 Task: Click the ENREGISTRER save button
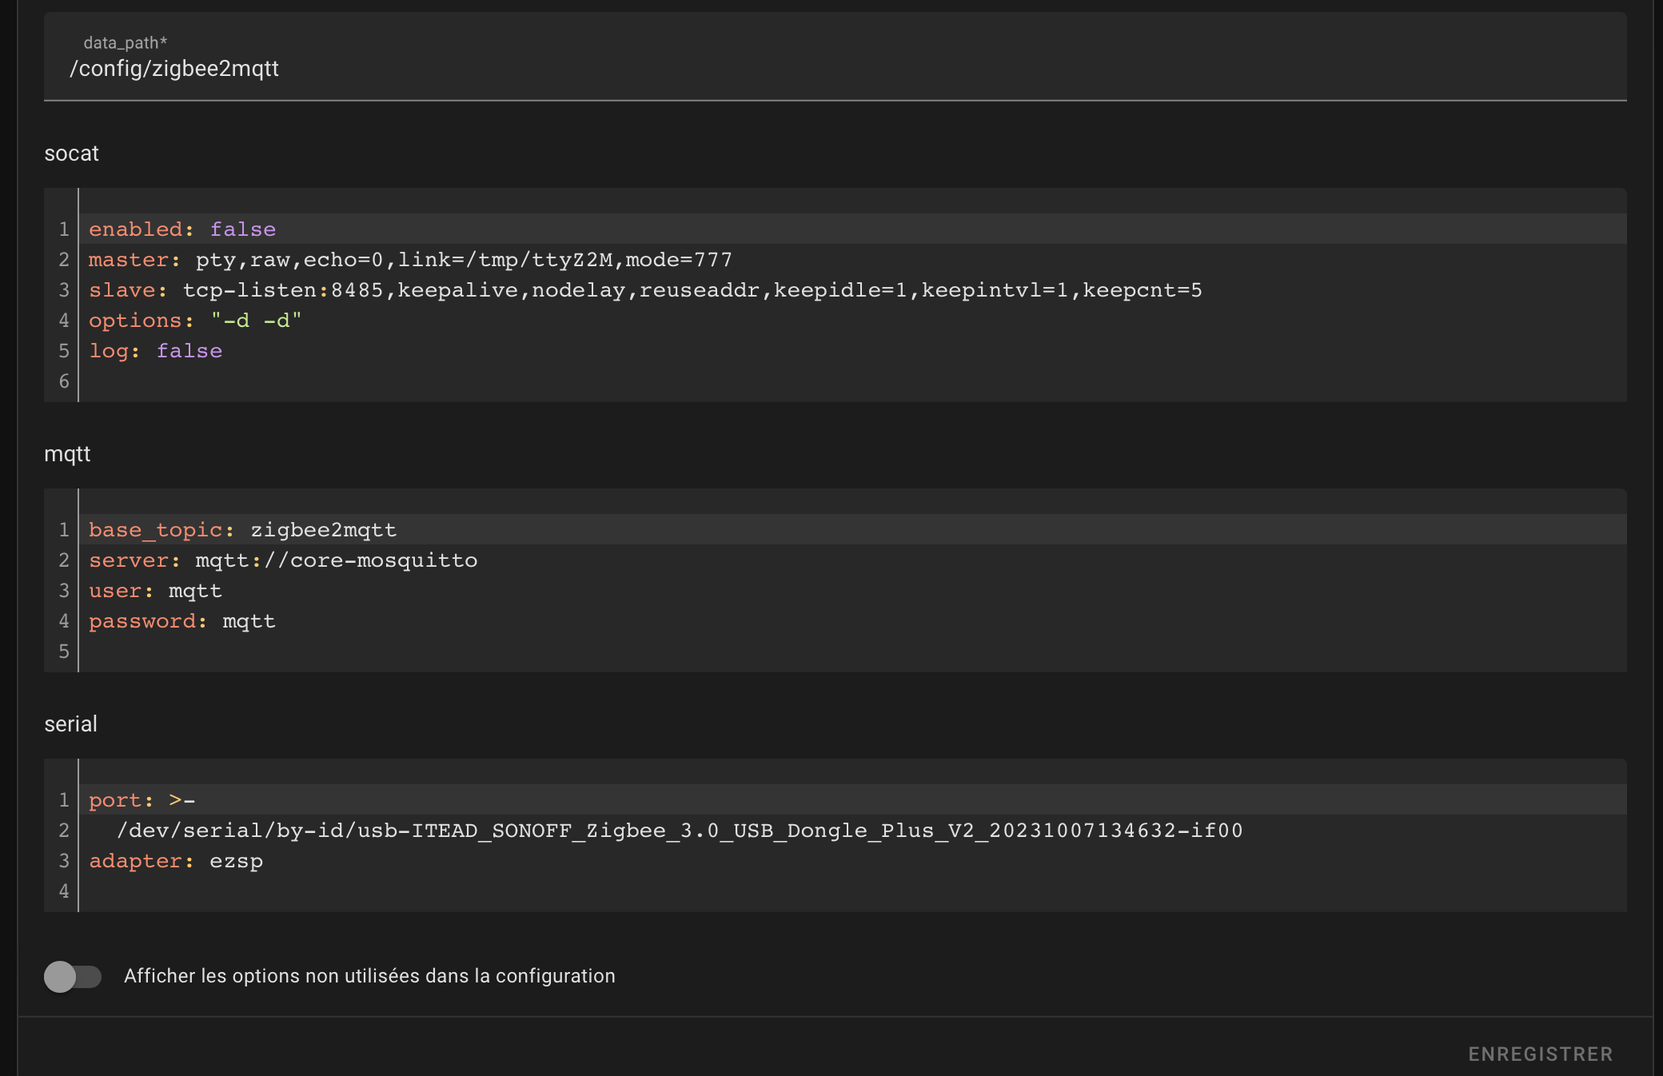click(x=1540, y=1054)
